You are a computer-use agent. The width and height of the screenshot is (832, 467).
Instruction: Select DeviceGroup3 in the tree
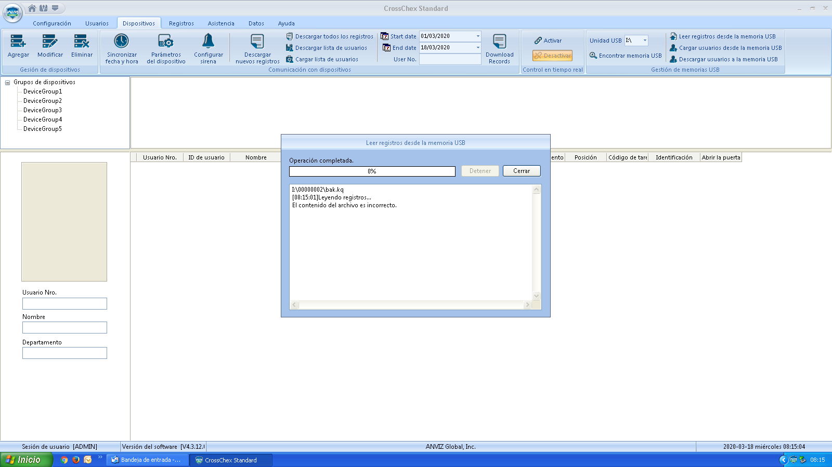(43, 110)
